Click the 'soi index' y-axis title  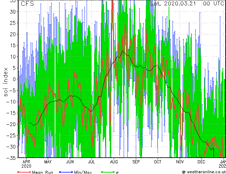click(x=6, y=82)
